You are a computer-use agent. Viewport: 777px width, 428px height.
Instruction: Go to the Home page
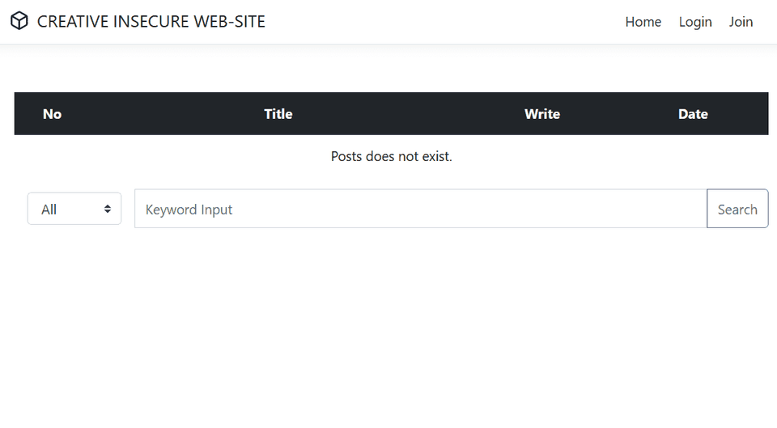[643, 22]
